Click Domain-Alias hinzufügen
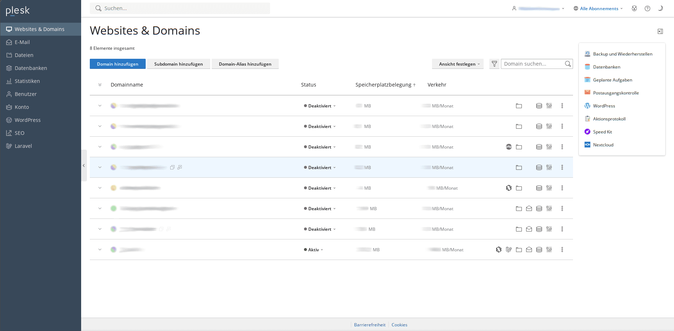This screenshot has height=331, width=674. click(245, 64)
